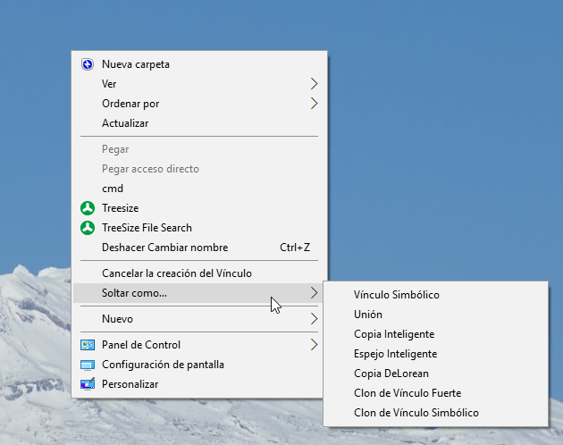Click the Ctrl+Z shortcut label

pos(295,248)
